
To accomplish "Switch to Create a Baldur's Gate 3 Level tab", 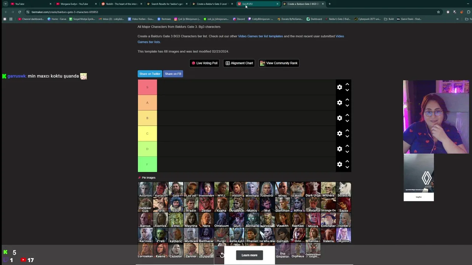I will tap(212, 4).
